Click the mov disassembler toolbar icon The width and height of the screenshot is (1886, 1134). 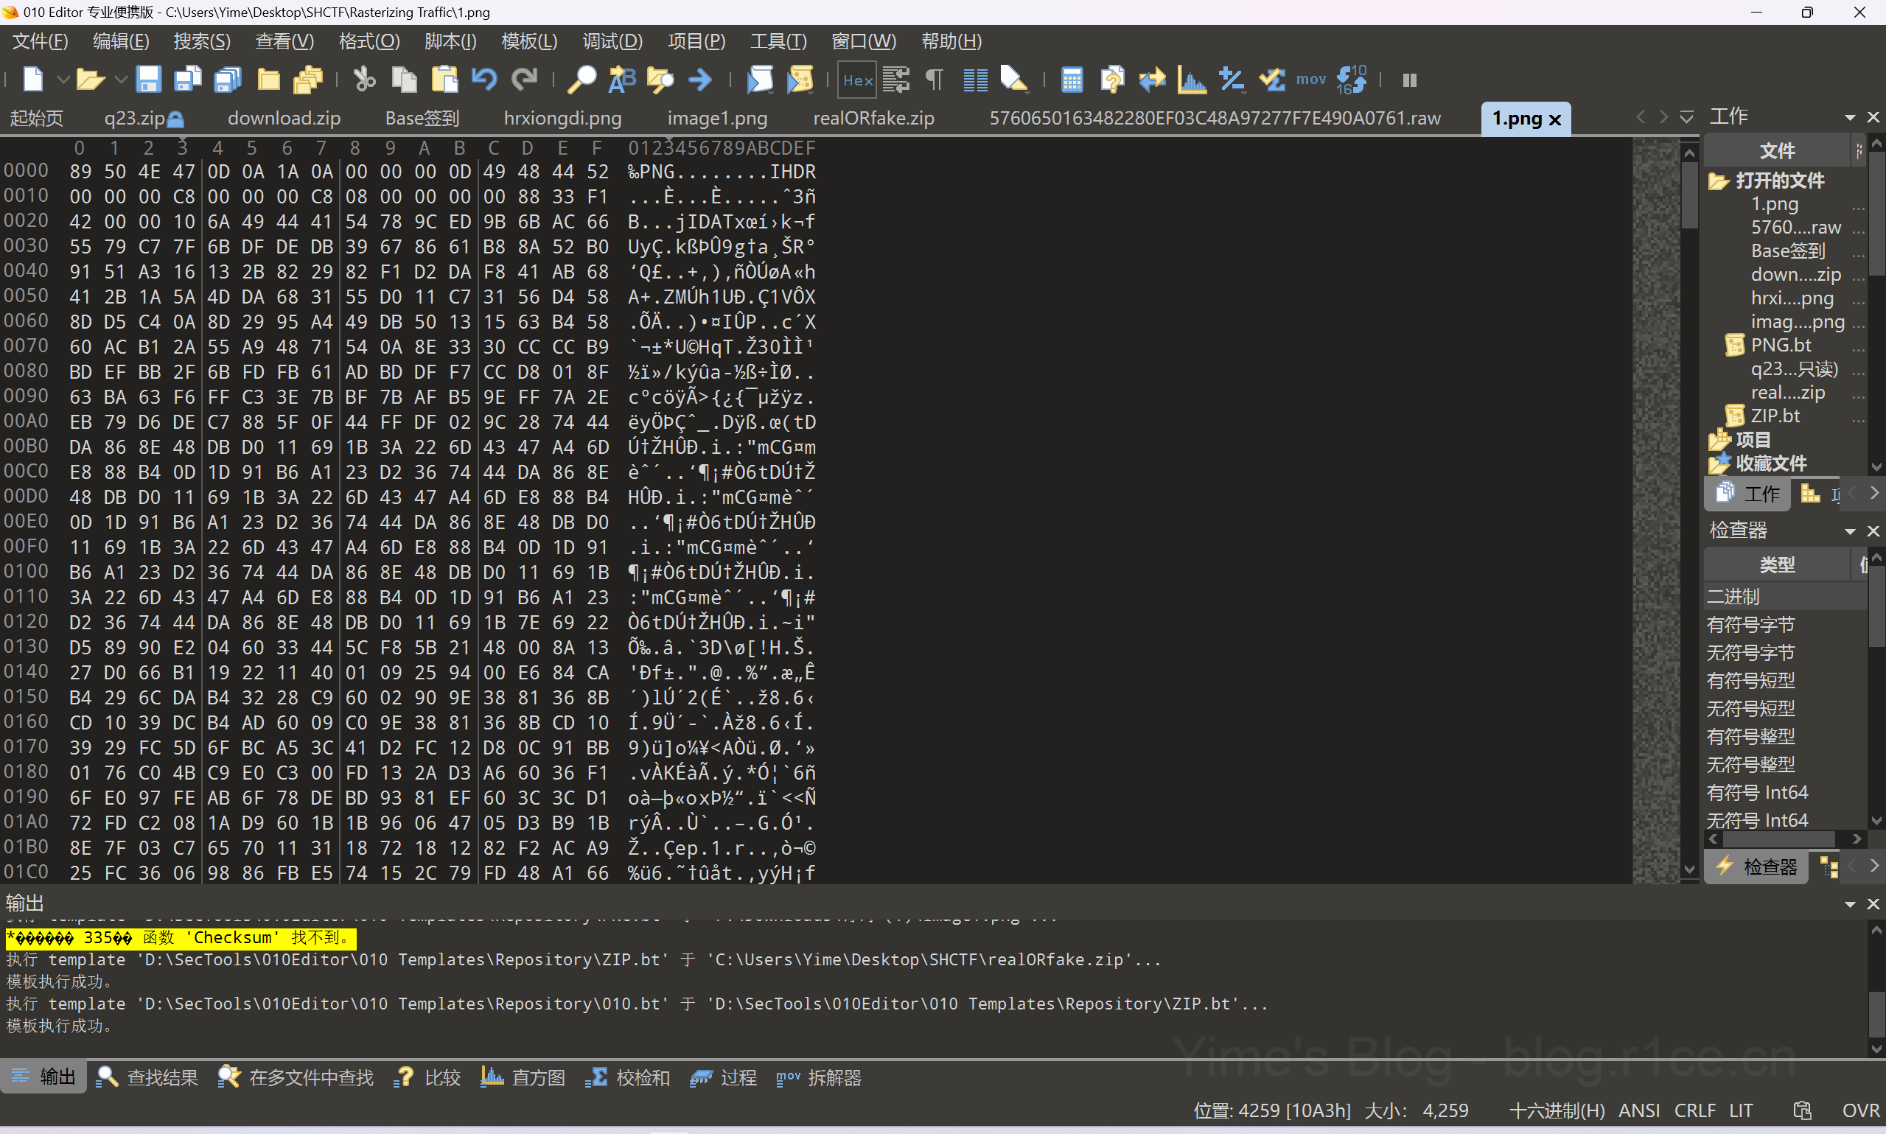tap(1310, 80)
